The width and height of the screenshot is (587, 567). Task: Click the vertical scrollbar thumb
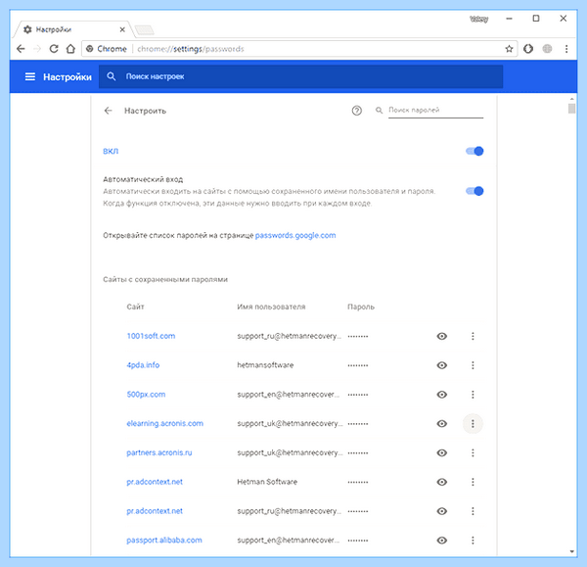[x=571, y=109]
